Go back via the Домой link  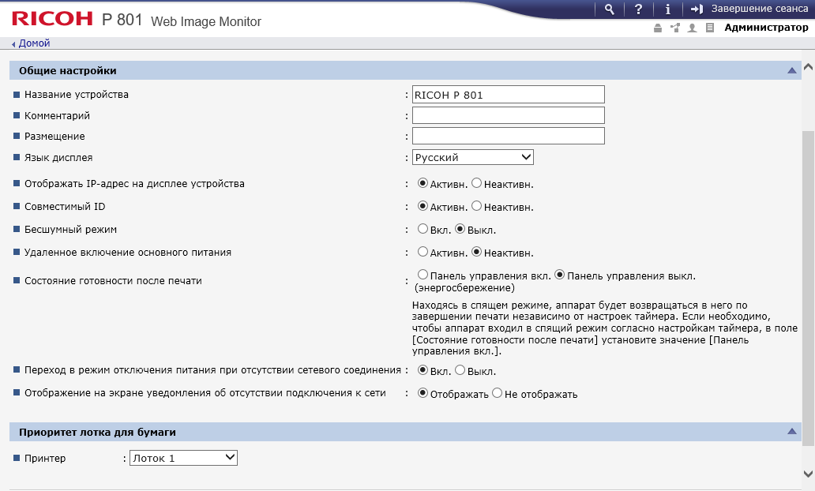click(34, 43)
